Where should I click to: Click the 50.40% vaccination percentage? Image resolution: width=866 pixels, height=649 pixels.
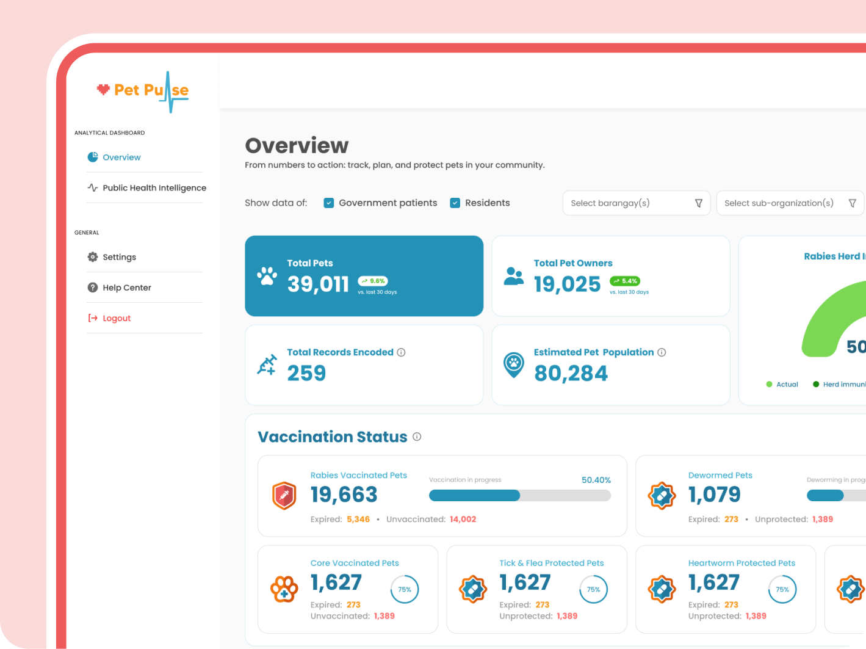(596, 480)
